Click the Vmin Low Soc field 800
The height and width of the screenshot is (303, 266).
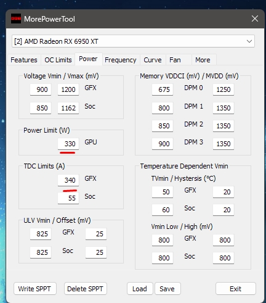tap(163, 258)
